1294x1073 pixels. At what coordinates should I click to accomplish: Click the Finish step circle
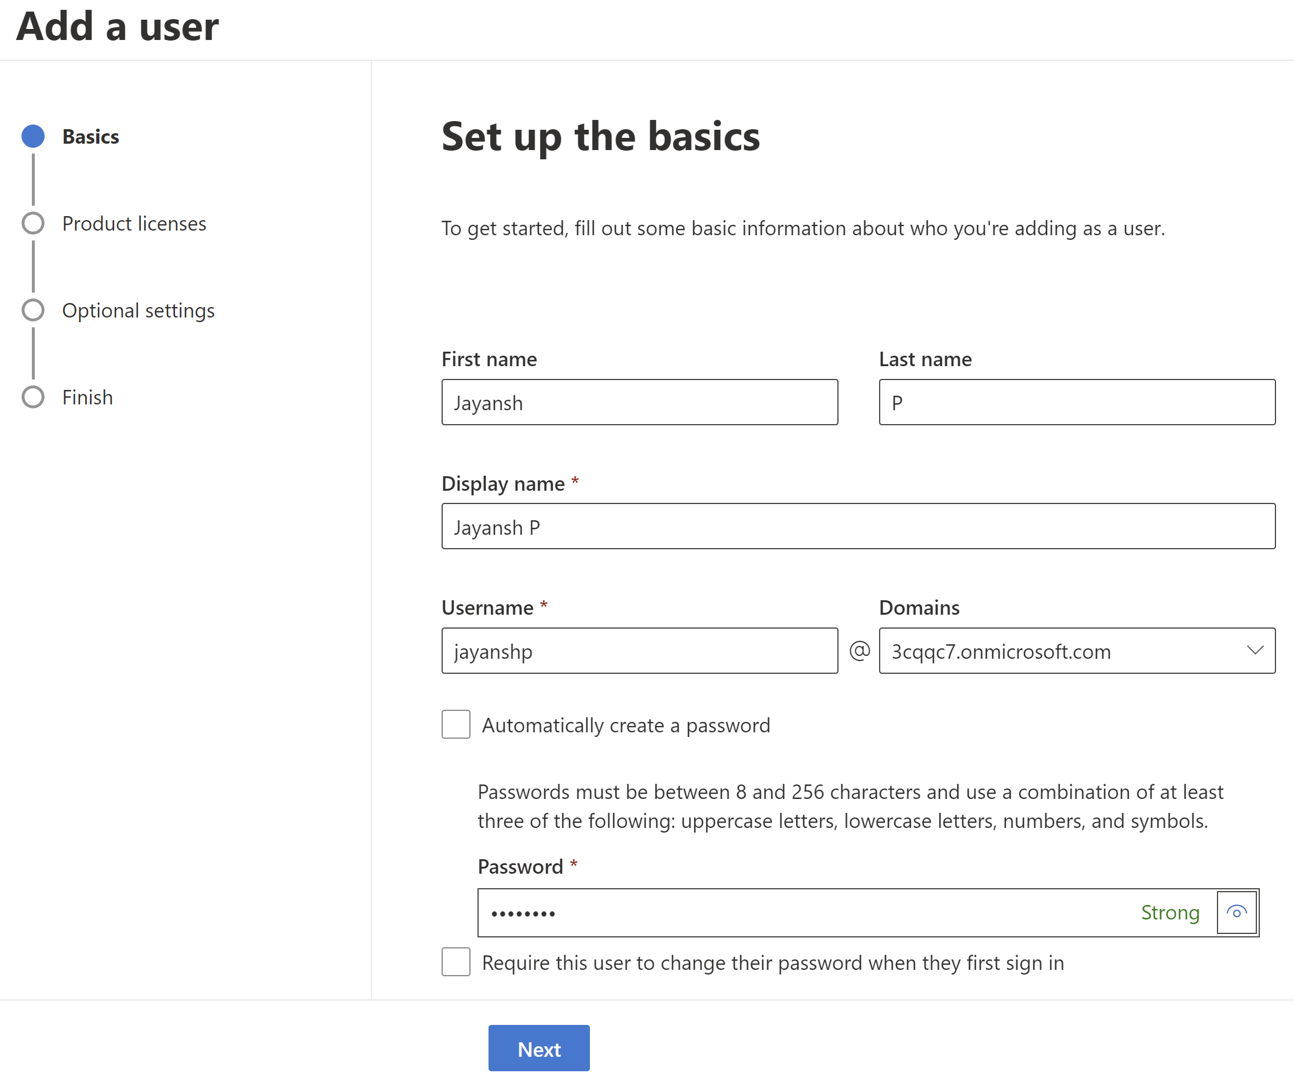point(33,397)
